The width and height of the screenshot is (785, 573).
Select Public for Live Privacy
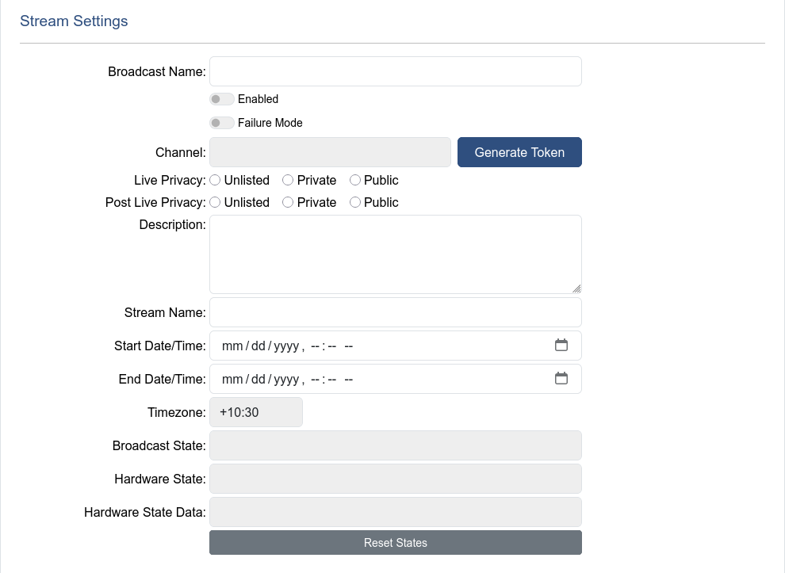[x=355, y=181]
